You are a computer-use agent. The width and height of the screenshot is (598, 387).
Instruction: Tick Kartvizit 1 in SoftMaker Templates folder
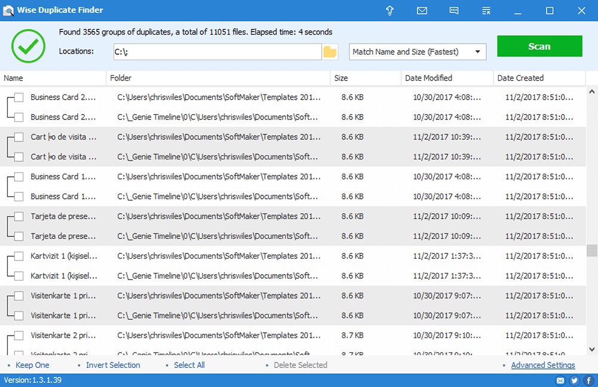pos(19,256)
